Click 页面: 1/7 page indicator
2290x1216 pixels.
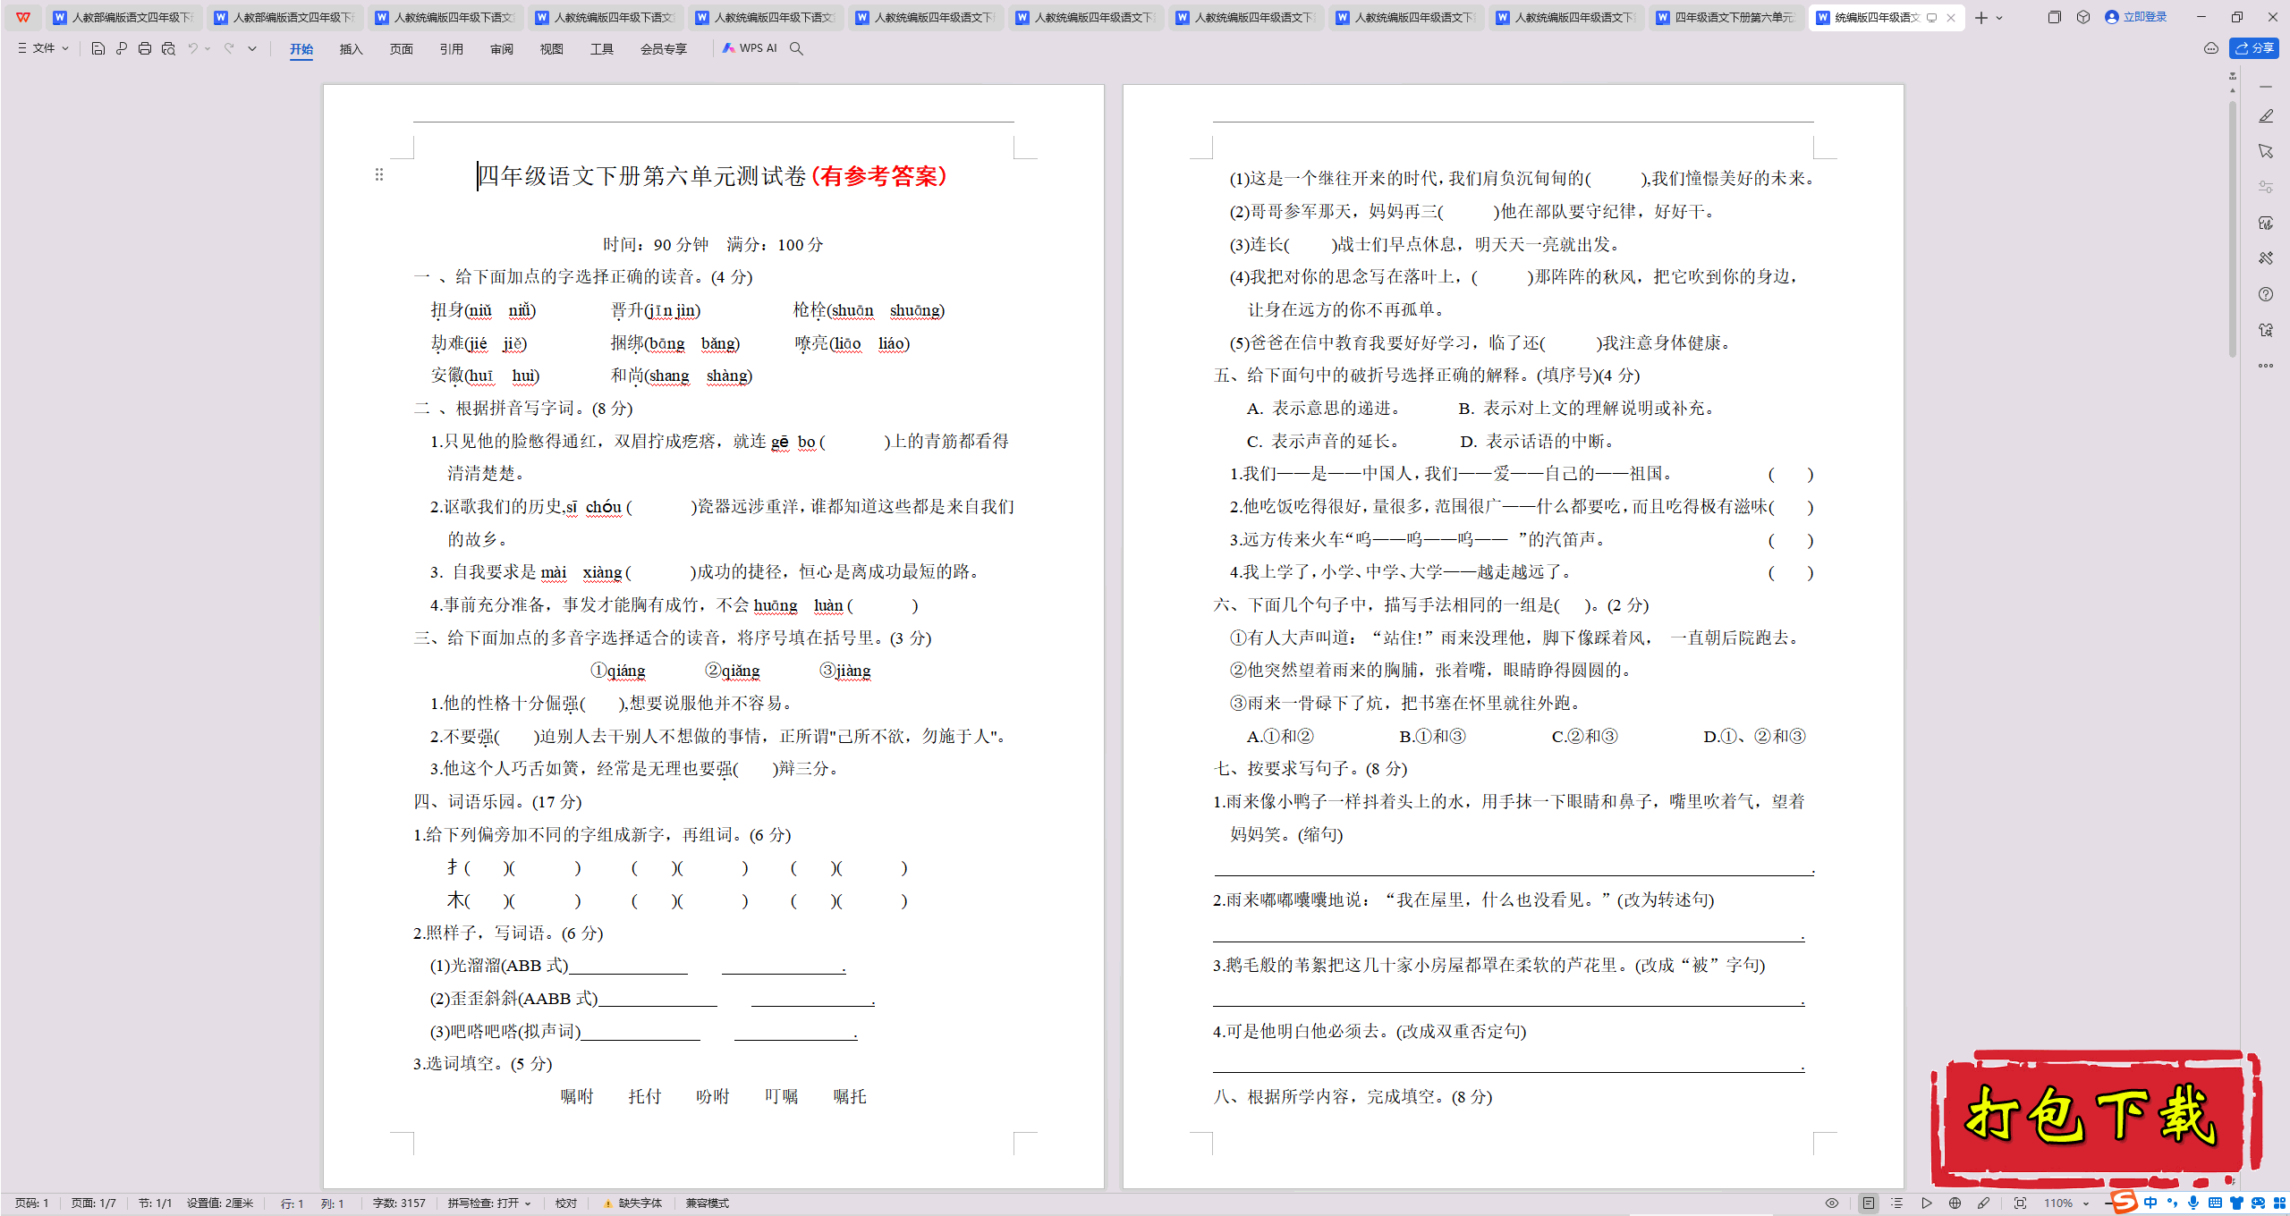(x=94, y=1203)
